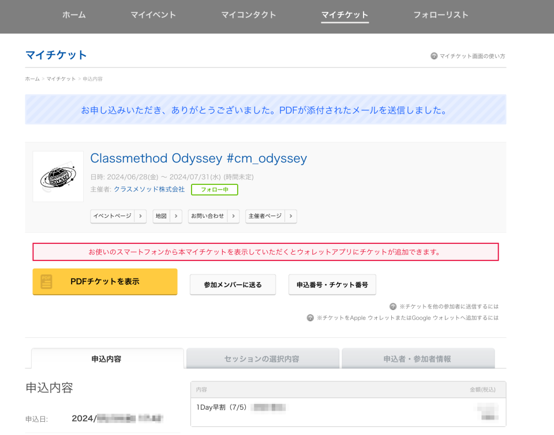Click the PDF document icon on the yellow button

[x=45, y=282]
